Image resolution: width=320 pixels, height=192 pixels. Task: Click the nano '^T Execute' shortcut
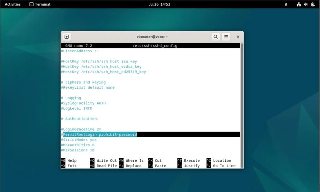188,160
